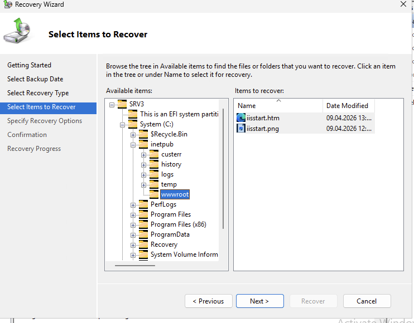Click the logs folder icon
414x323 pixels.
coord(154,174)
